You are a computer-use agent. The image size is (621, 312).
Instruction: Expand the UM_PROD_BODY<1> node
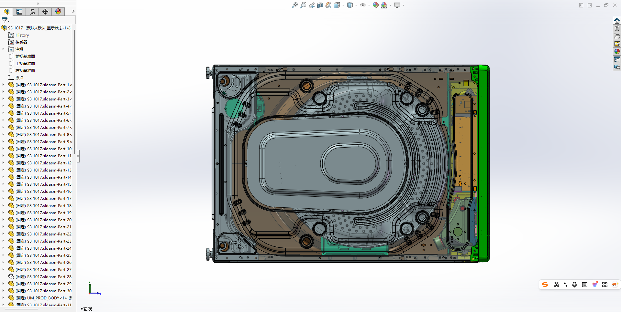pyautogui.click(x=3, y=298)
